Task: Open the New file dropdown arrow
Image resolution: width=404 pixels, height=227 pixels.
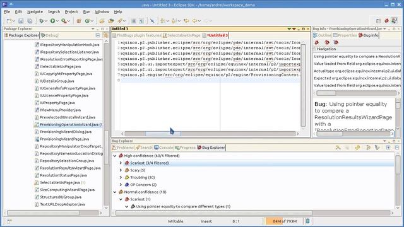Action: point(14,21)
